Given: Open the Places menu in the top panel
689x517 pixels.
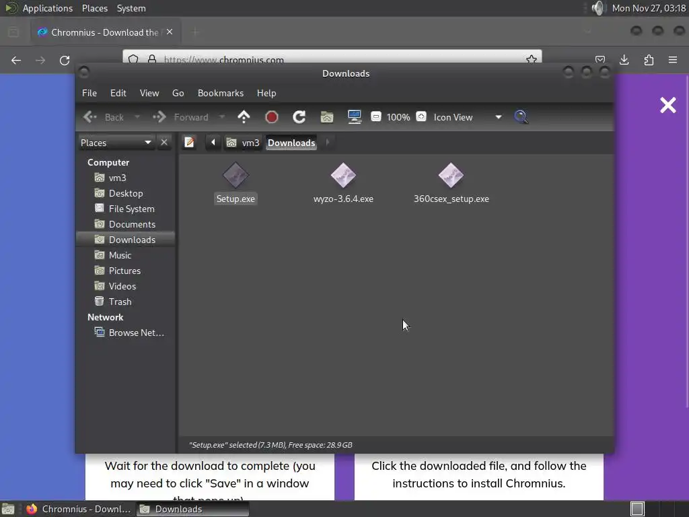Looking at the screenshot, I should tap(94, 8).
